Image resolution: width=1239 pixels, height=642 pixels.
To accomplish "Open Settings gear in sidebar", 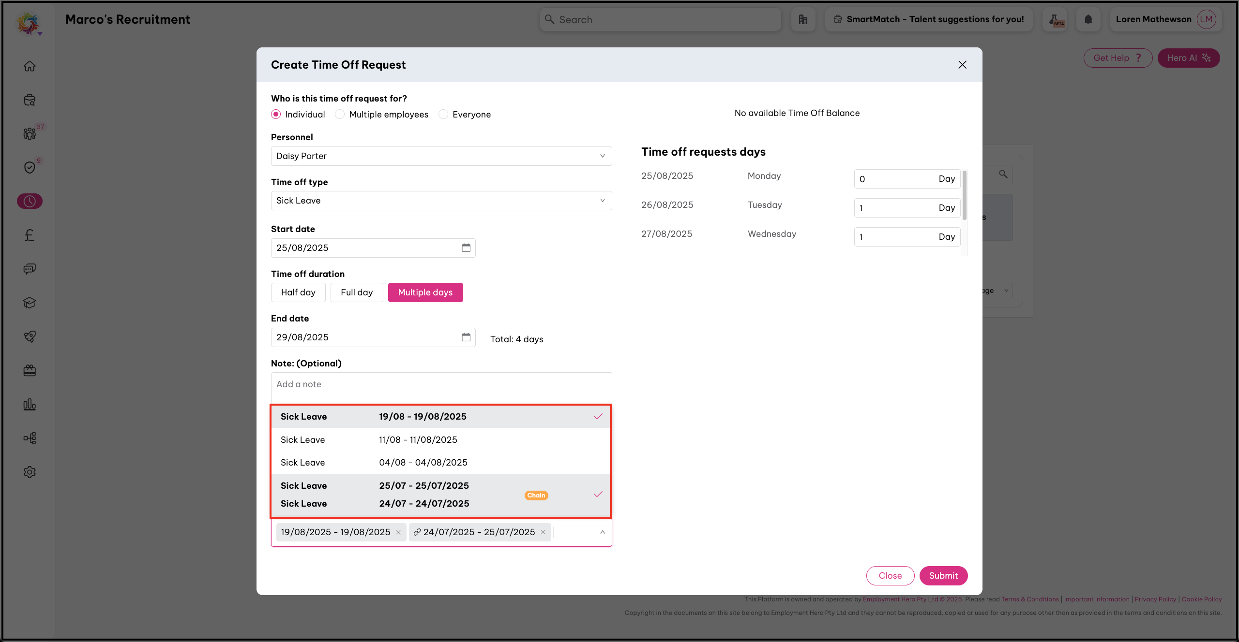I will pos(30,472).
